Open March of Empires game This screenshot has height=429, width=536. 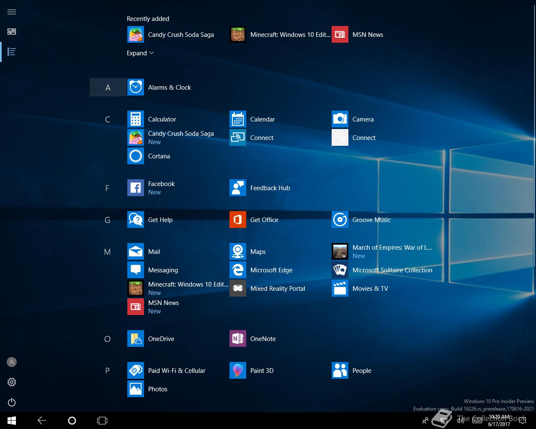coord(381,251)
